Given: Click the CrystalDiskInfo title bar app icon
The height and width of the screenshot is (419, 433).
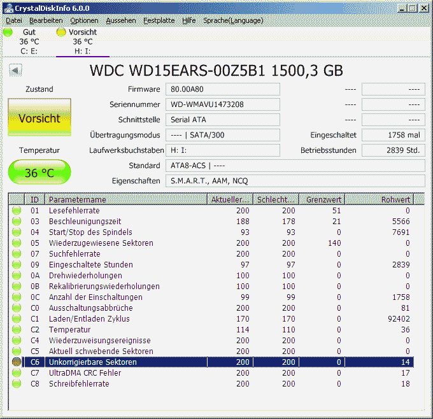Looking at the screenshot, I should pyautogui.click(x=8, y=8).
